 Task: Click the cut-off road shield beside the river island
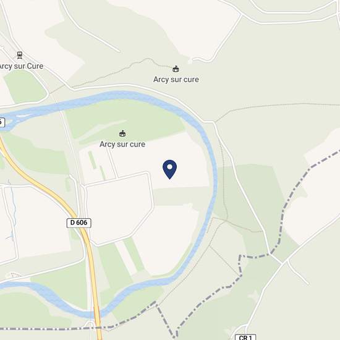pos(2,122)
